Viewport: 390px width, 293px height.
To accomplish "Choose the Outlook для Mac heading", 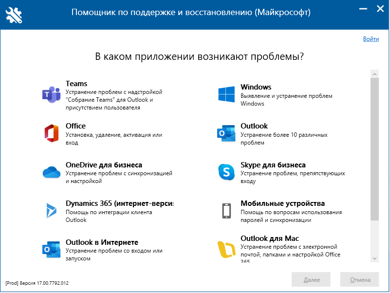I will (x=270, y=238).
